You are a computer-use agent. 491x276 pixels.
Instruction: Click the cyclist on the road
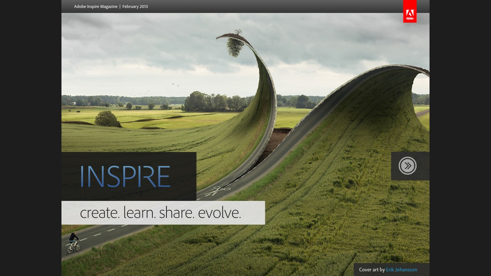[x=73, y=242]
